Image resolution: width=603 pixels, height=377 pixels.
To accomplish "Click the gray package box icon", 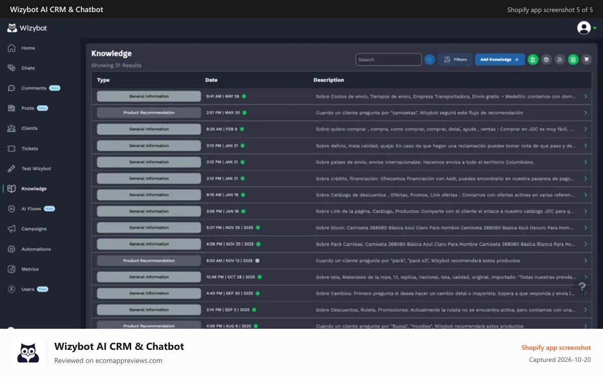I will click(546, 60).
